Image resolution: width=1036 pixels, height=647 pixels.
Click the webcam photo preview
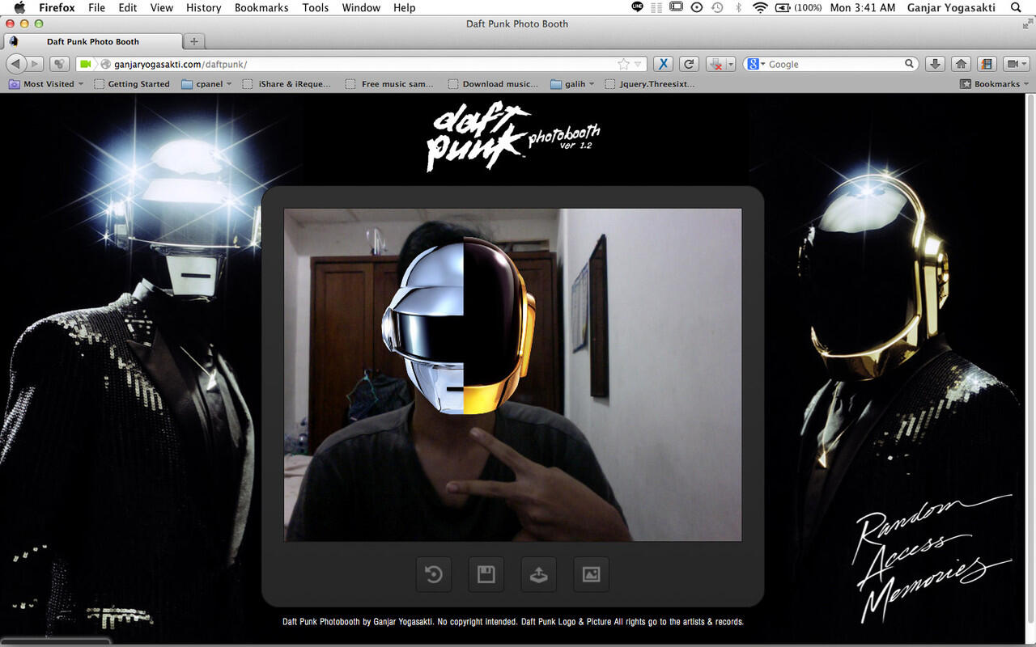click(x=512, y=374)
